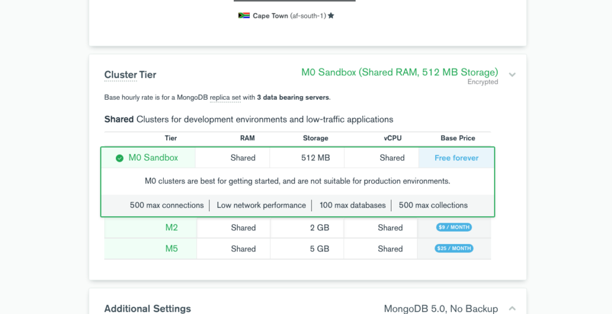The image size is (612, 314).
Task: Click the star icon beside Cape Town
Action: tap(331, 16)
